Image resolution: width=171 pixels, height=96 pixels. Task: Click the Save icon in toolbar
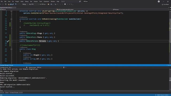11,4
